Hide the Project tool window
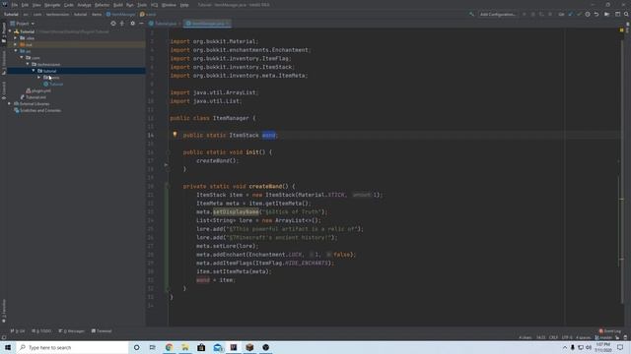Screen dimensions: 631x354 (141, 24)
